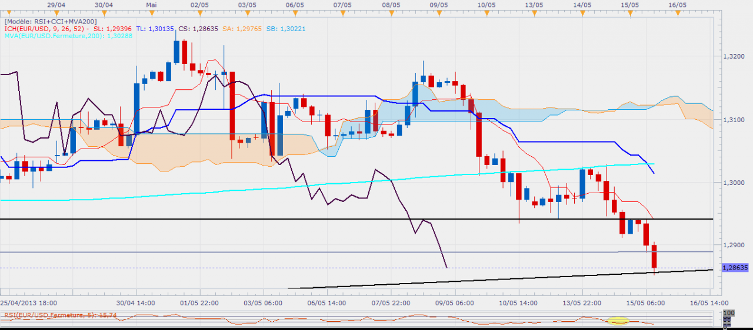Click the orange triangle below 15/05
Screen dimensions: 753x330
[630, 12]
